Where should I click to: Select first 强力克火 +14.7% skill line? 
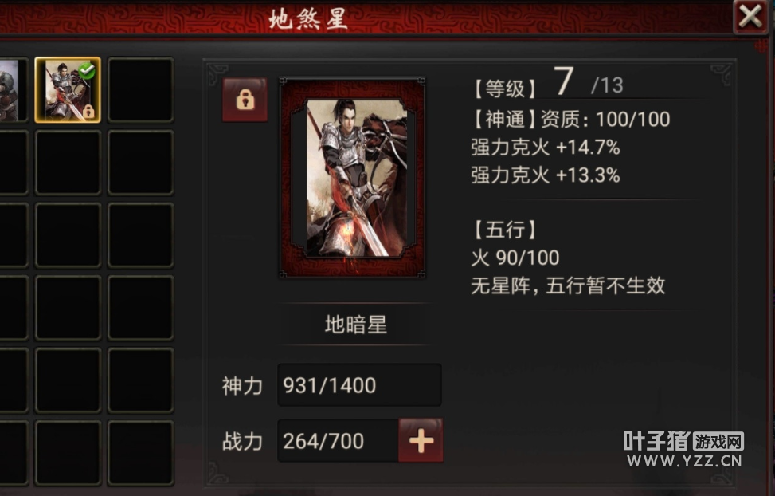click(x=545, y=148)
